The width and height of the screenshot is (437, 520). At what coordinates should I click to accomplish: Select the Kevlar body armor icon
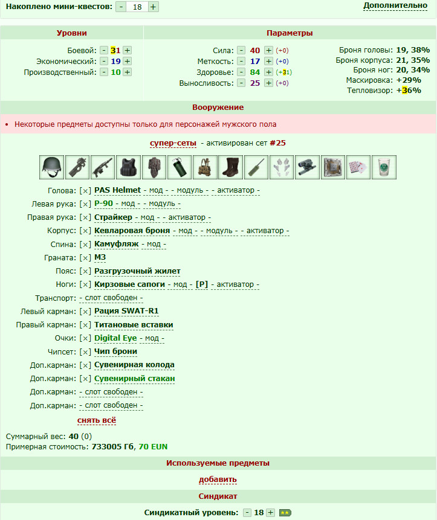[128, 167]
